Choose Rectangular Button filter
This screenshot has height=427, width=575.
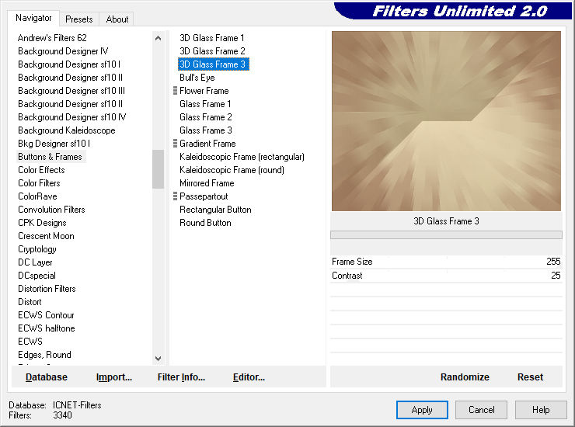coord(215,210)
